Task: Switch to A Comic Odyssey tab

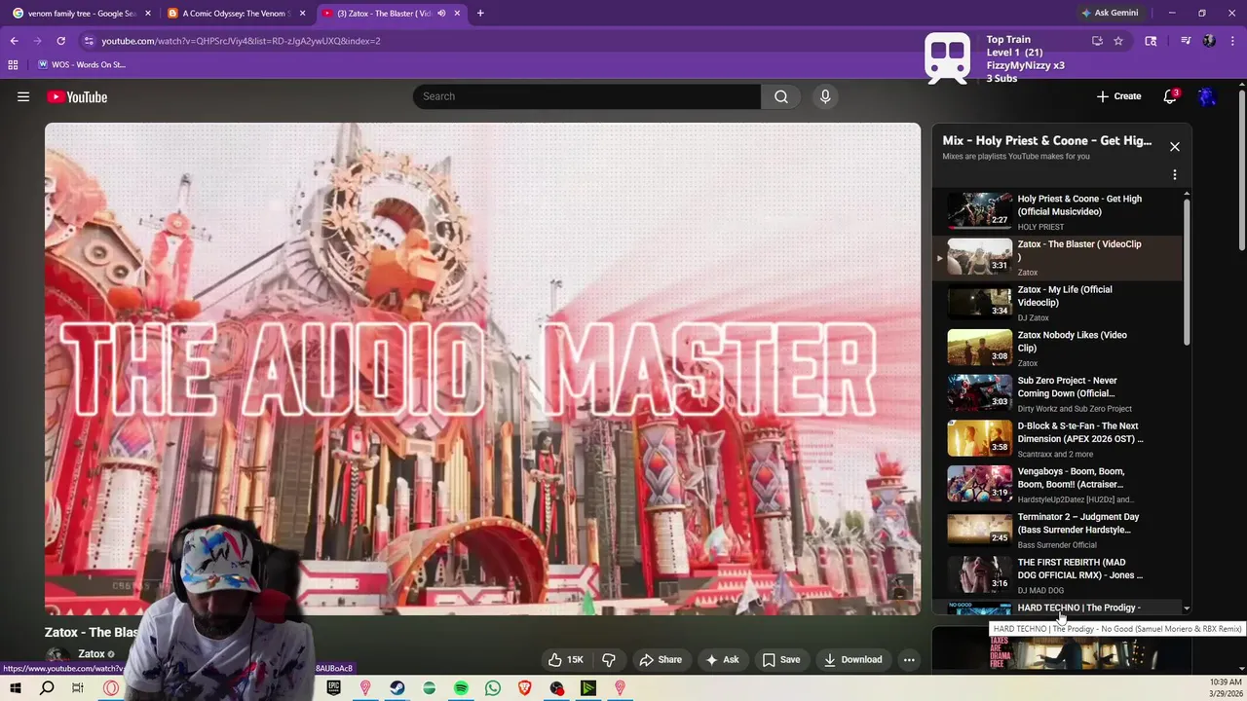Action: point(234,14)
